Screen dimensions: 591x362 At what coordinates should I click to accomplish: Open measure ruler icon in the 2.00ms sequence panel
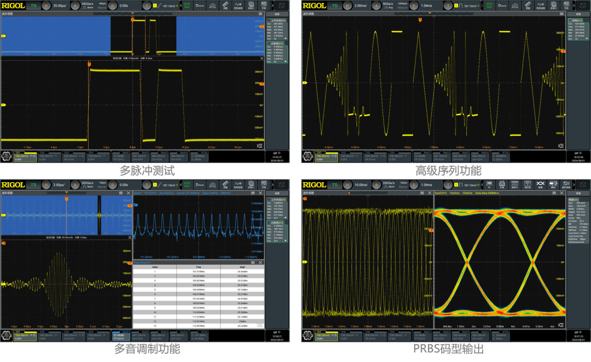click(528, 5)
